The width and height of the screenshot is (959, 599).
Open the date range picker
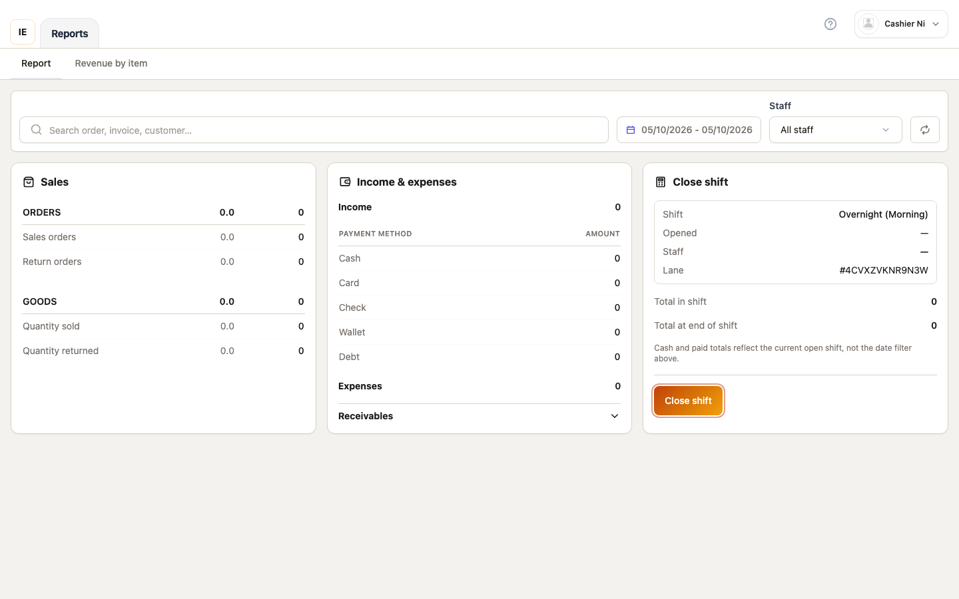coord(689,130)
